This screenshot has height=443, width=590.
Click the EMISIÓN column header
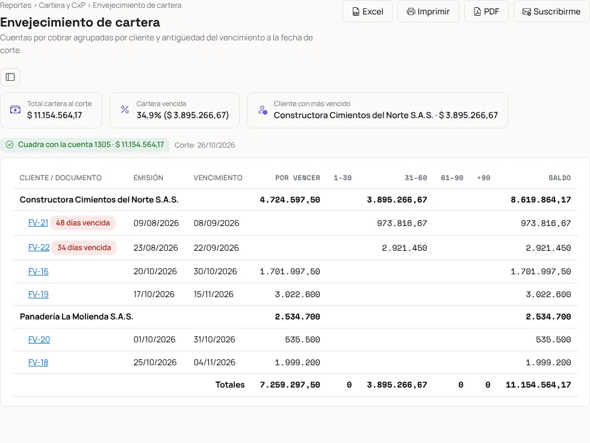[x=148, y=178]
